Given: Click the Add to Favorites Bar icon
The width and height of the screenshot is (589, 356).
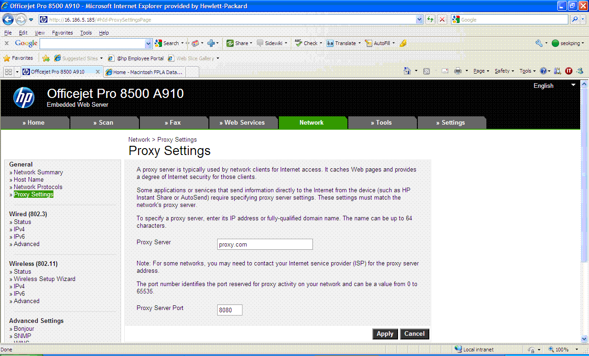Looking at the screenshot, I should point(46,58).
